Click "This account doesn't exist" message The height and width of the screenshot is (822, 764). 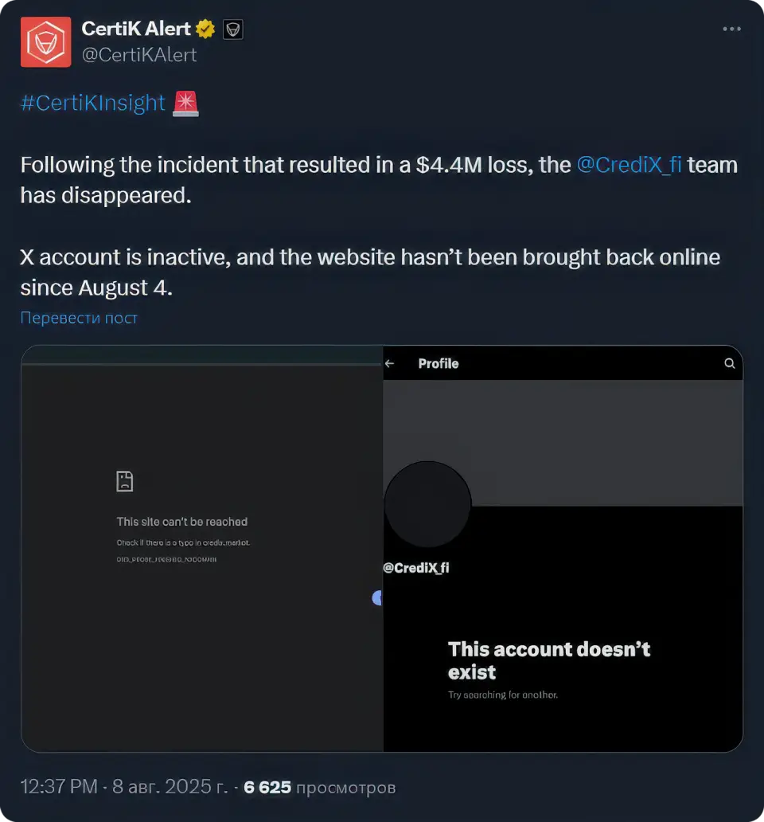coord(549,660)
